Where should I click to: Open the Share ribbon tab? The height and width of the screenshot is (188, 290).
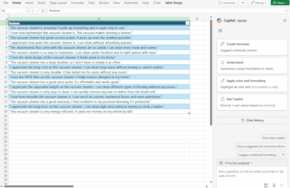pyautogui.click(x=42, y=3)
